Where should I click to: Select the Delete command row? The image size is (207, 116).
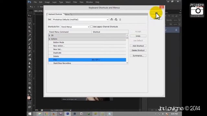[x=87, y=56]
